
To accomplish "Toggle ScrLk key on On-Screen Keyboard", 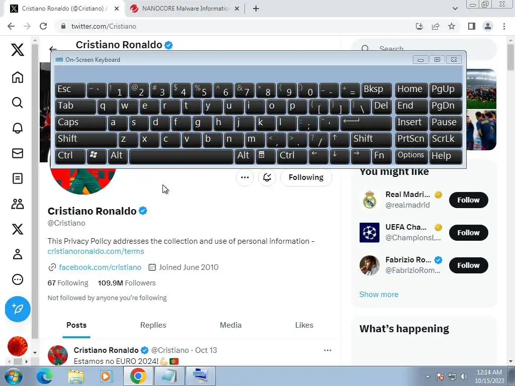I will pyautogui.click(x=446, y=140).
